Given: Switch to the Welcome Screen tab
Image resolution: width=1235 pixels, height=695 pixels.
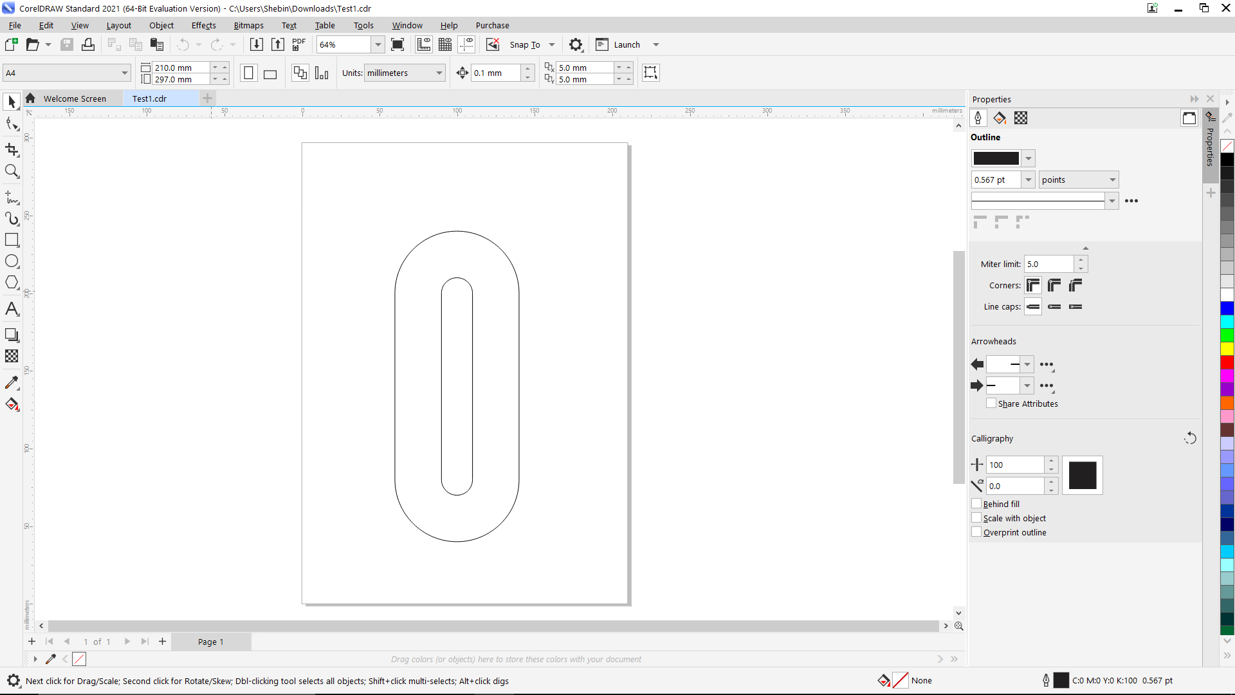Looking at the screenshot, I should [75, 98].
